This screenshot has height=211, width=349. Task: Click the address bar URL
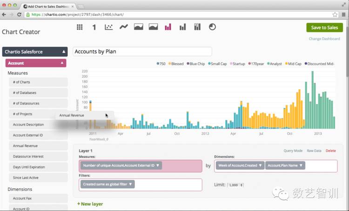coord(78,14)
